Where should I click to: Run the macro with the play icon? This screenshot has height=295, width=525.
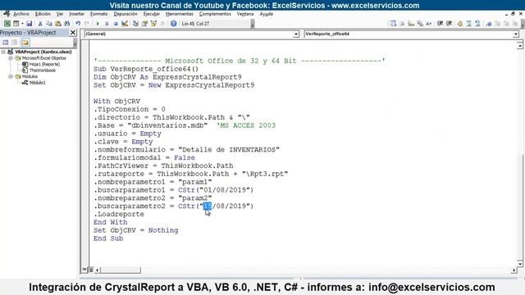click(98, 24)
